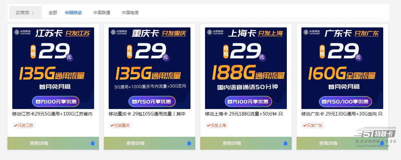Click checkmark icon beside 仅发上海 tag
Image resolution: width=401 pixels, height=160 pixels.
tap(208, 125)
